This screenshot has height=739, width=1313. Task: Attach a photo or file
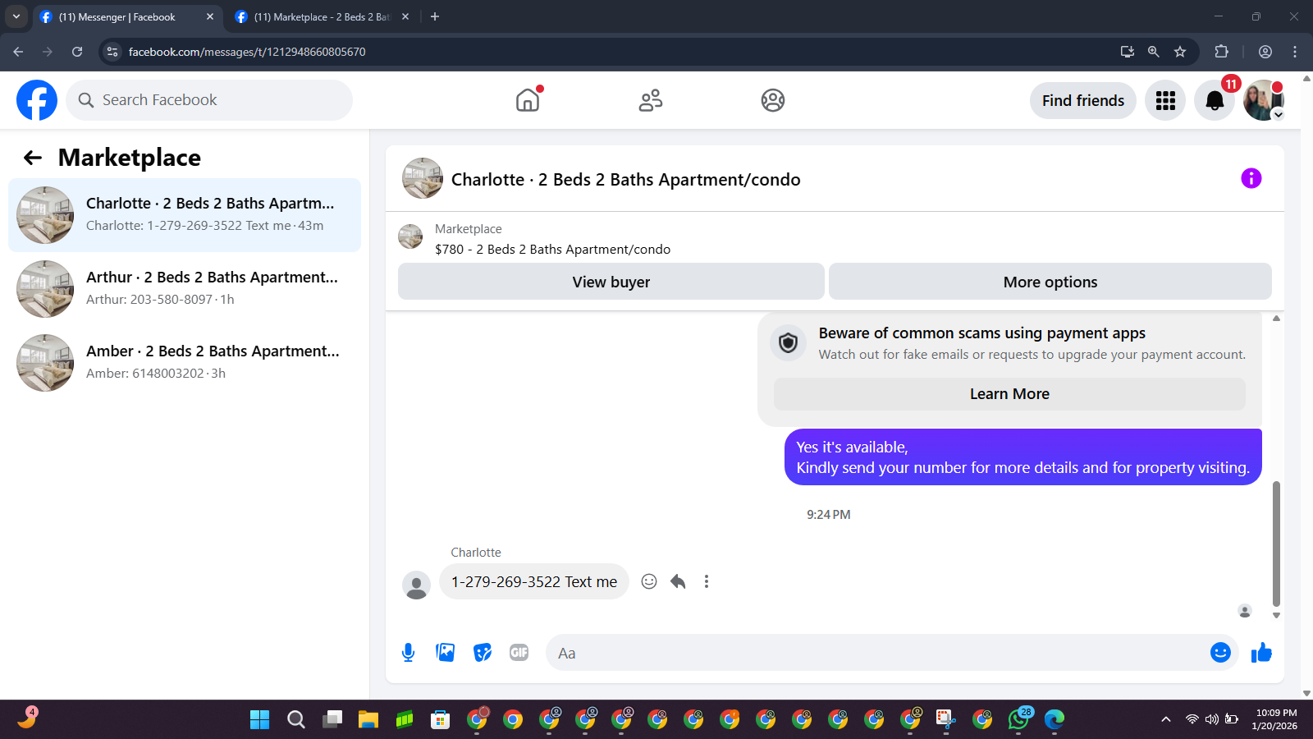point(446,653)
